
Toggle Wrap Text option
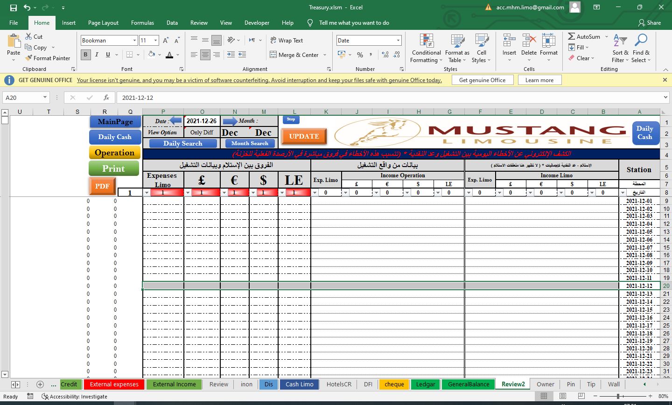point(287,41)
